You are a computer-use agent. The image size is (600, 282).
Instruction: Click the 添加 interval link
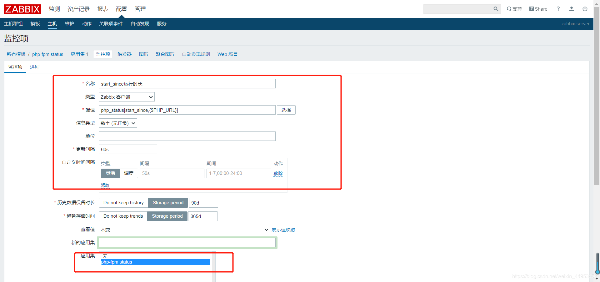pos(106,186)
